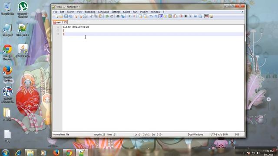Open the Settings menu
The image size is (278, 156).
(116, 12)
